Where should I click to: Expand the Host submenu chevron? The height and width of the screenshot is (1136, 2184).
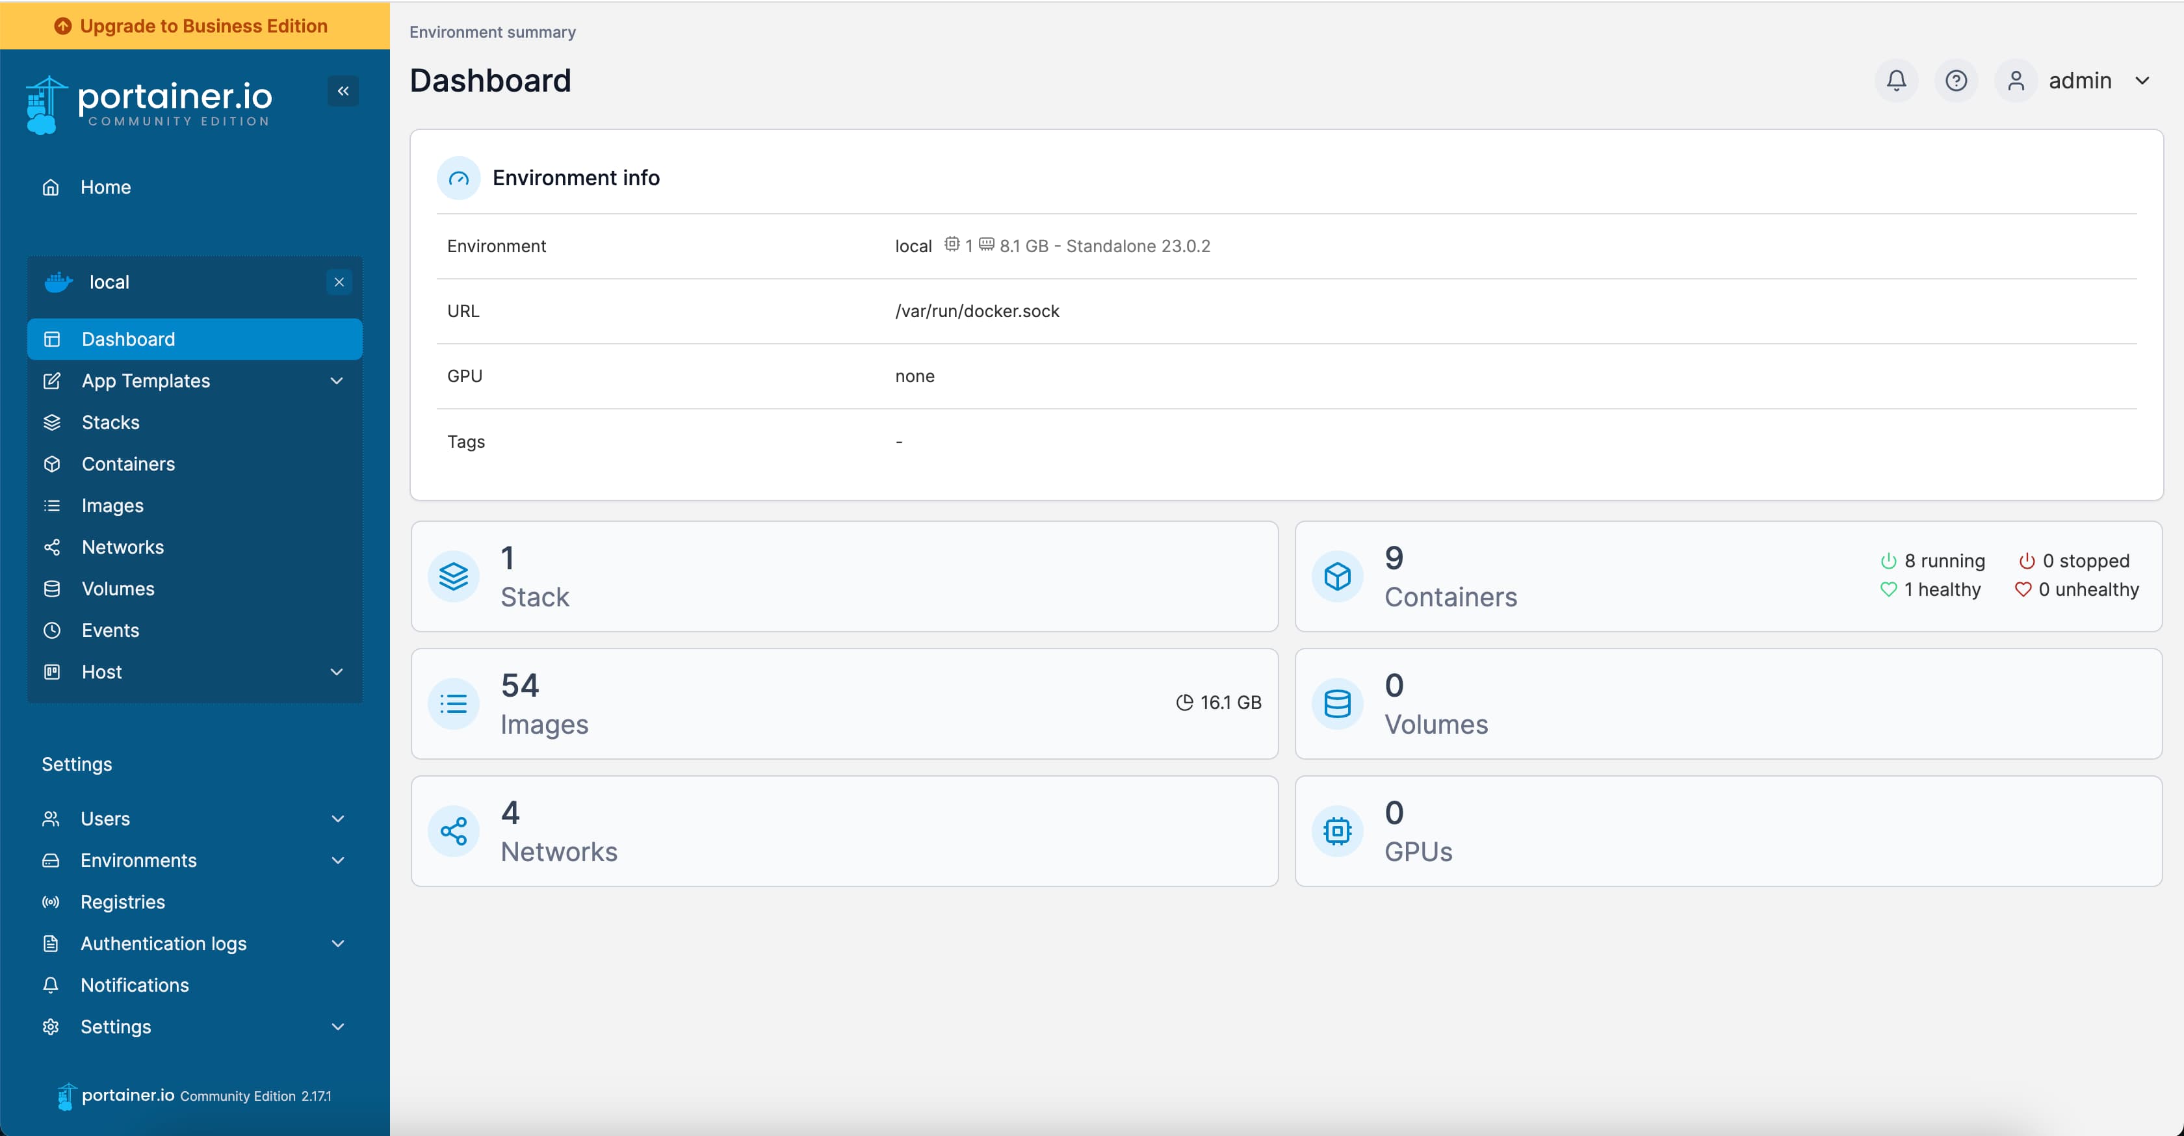[337, 671]
